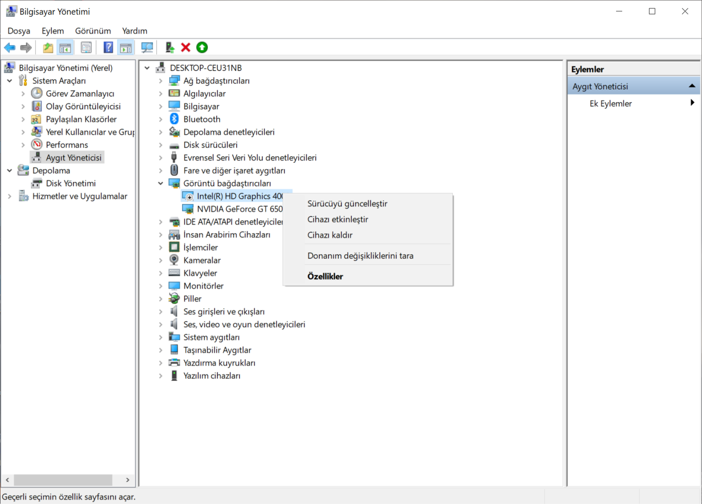The width and height of the screenshot is (702, 504).
Task: Collapse the Aygıt Yöneticisi section in Eylemler
Action: pyautogui.click(x=692, y=86)
